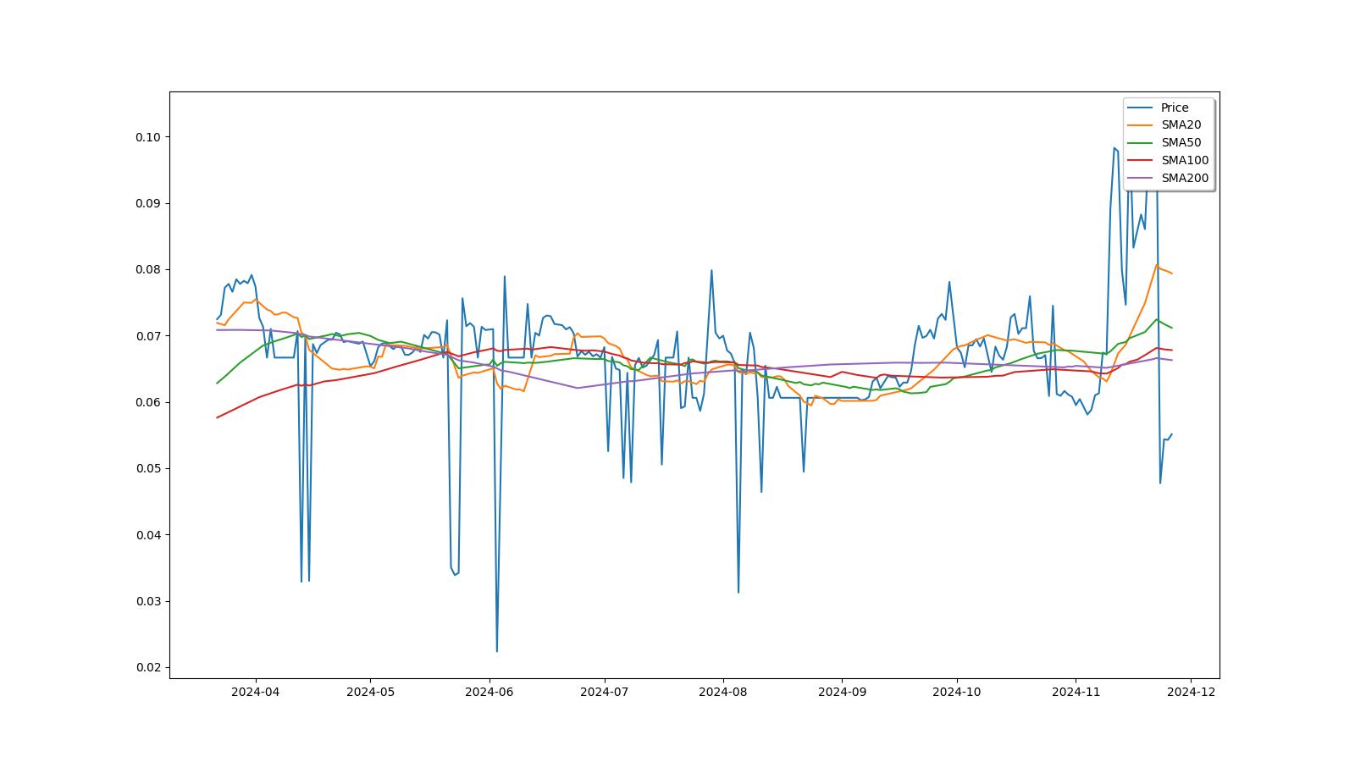Click the lowest price dip in early June
This screenshot has height=762, width=1355.
tap(496, 650)
